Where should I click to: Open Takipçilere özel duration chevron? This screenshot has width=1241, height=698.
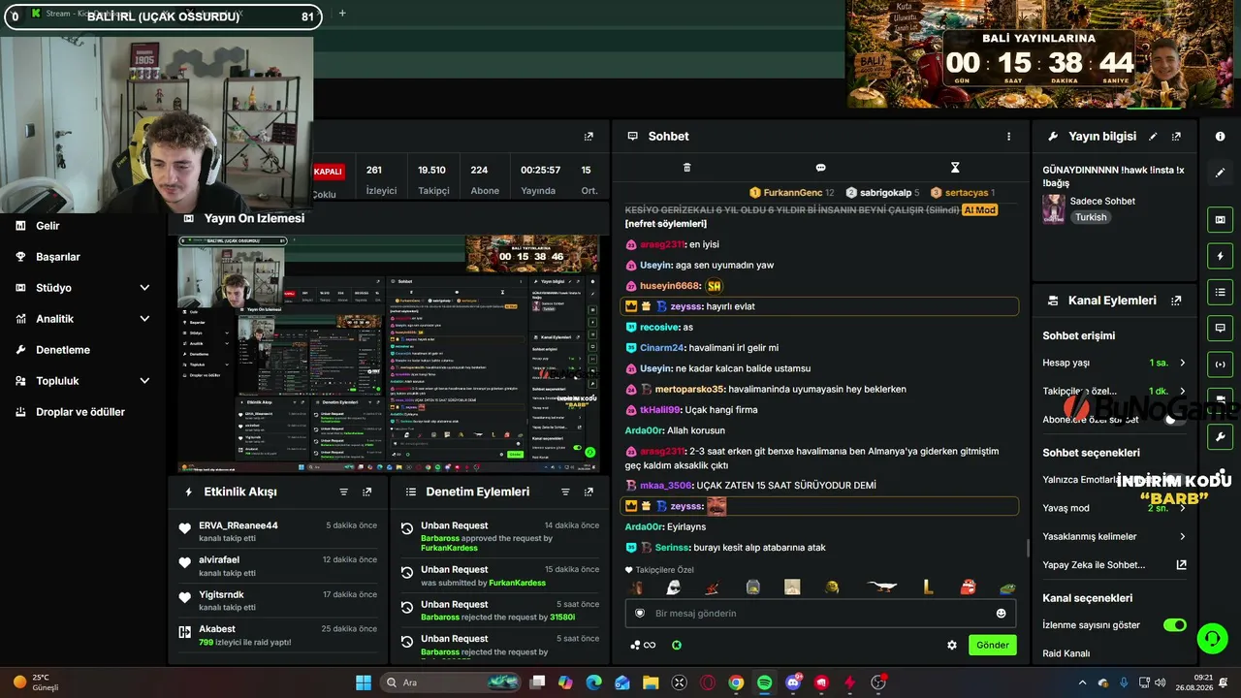1183,391
